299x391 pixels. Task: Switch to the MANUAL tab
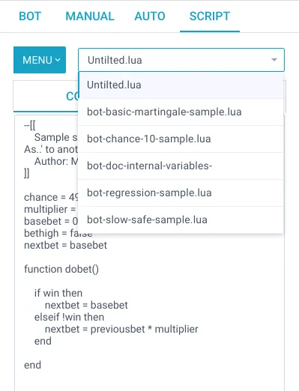(90, 16)
